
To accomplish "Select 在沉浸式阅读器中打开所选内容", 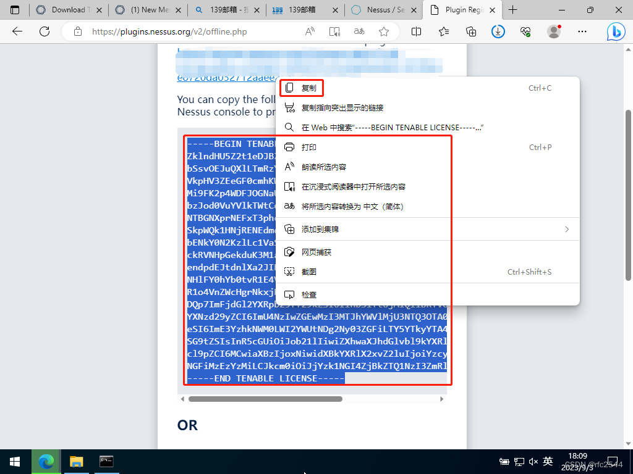I will [428, 186].
